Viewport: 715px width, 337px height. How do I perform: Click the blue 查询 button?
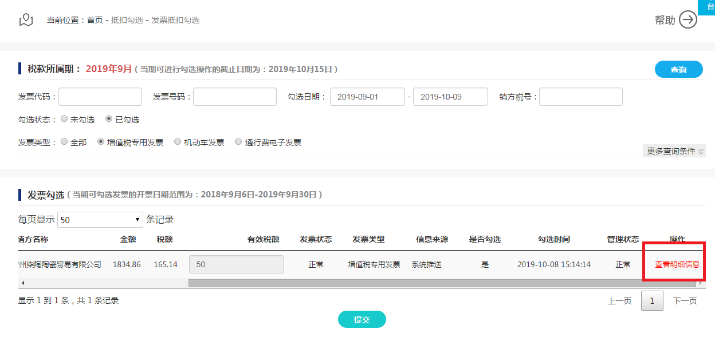click(679, 69)
